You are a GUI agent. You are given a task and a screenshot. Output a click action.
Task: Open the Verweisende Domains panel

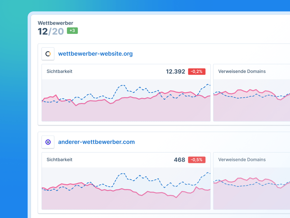click(x=242, y=71)
